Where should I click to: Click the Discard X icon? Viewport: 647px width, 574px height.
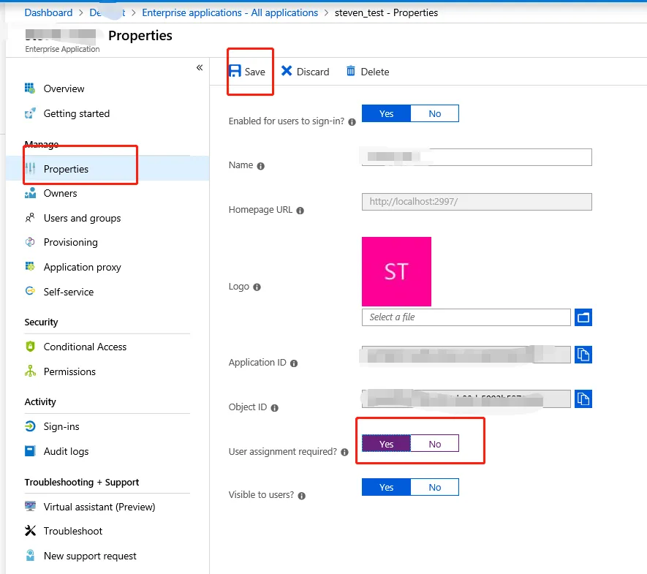tap(287, 71)
